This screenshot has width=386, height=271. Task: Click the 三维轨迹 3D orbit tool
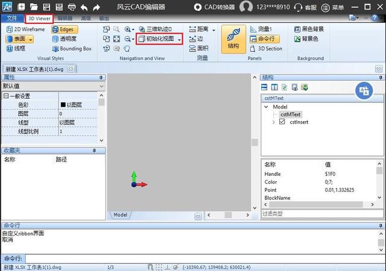coord(155,30)
